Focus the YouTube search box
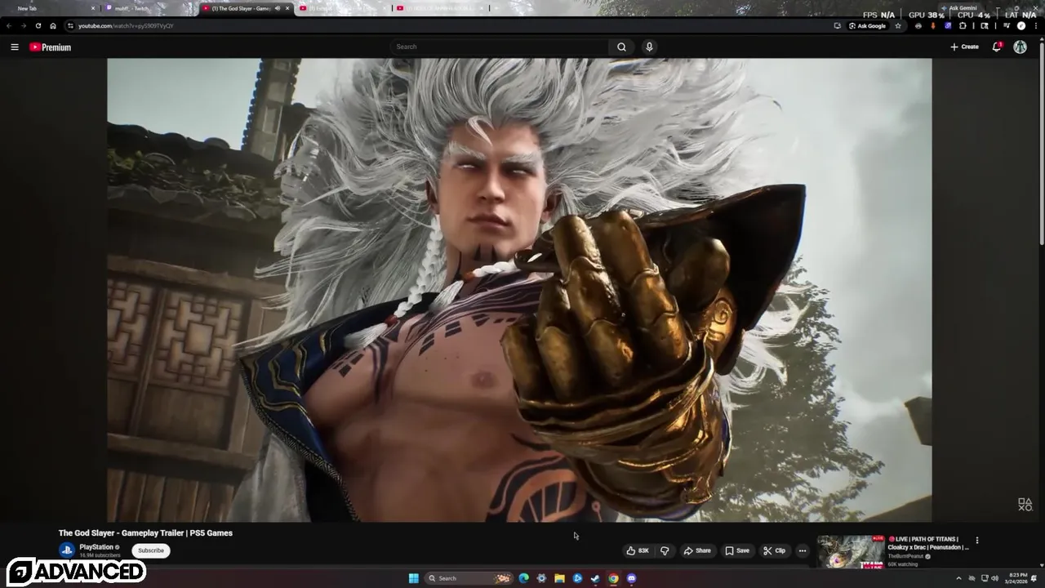This screenshot has height=588, width=1045. [500, 47]
